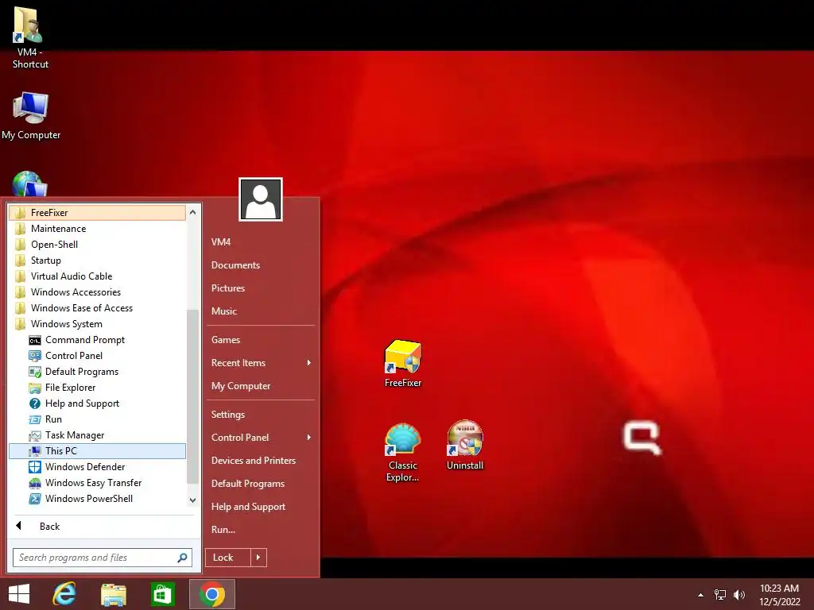Expand the Recent Items submenu
This screenshot has width=814, height=610.
pos(261,363)
